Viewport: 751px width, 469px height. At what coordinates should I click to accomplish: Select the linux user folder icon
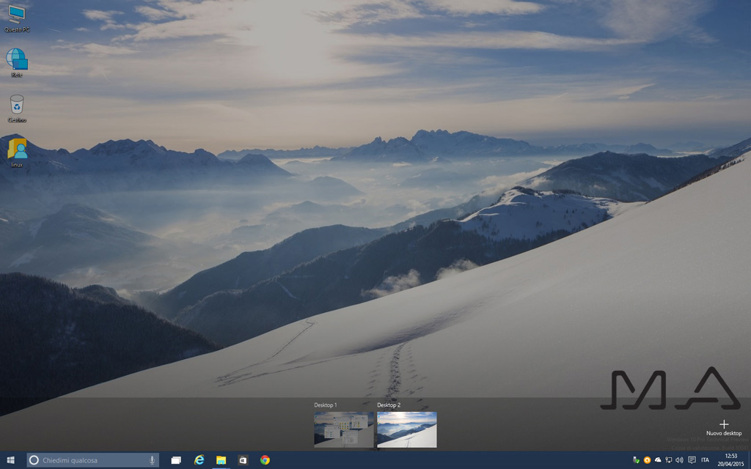coord(17,152)
